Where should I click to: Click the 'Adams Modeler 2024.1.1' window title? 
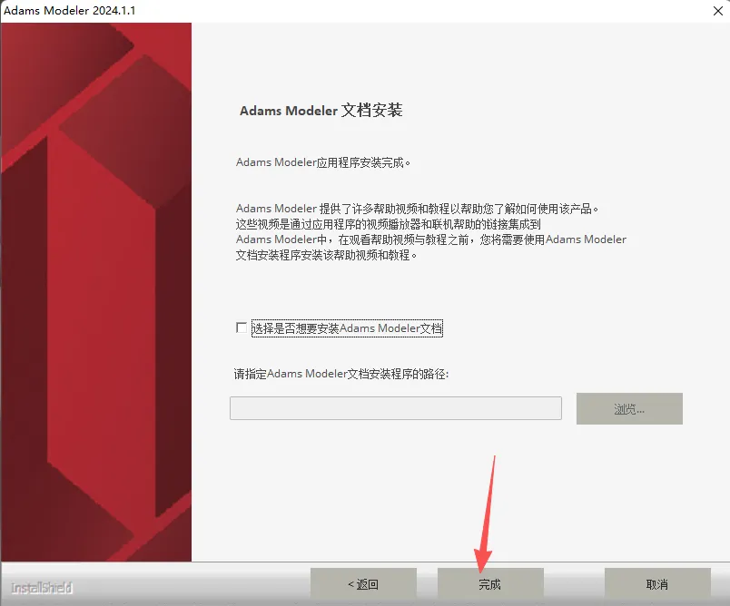(x=69, y=10)
